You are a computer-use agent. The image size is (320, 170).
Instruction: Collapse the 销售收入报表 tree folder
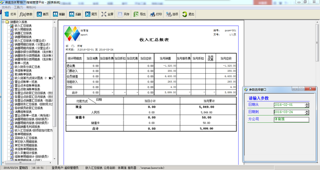(x=3, y=22)
